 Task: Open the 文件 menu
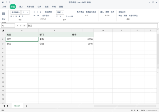tap(4, 7)
